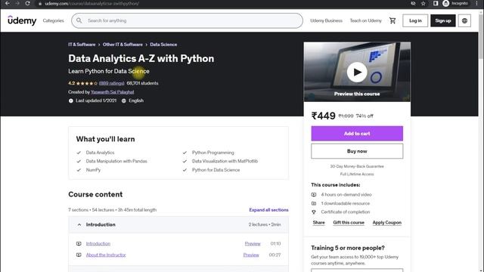Screen dimensions: 484x272
Task: Click '30-Day Money-Back Guarantee' text
Action: 357,166
